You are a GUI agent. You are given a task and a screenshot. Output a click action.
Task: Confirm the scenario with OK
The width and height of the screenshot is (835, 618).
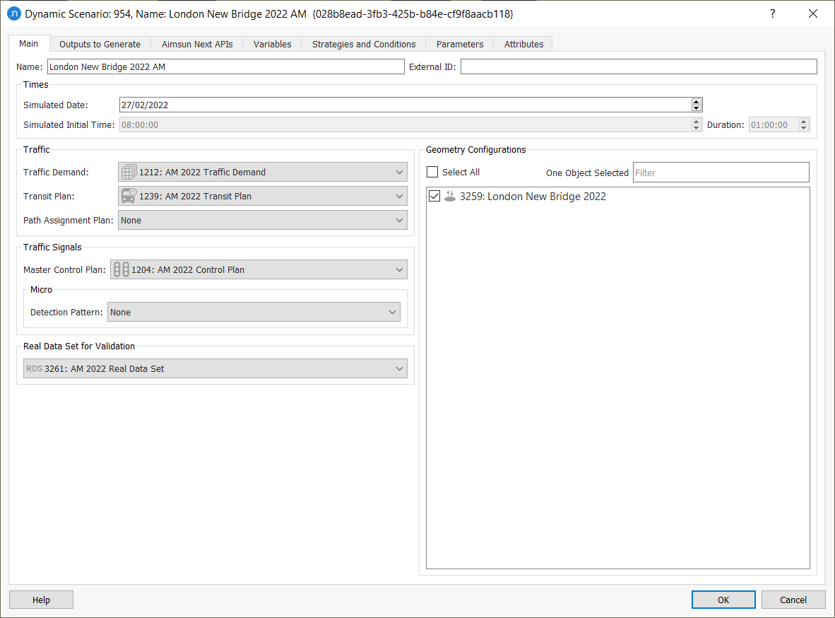click(x=723, y=599)
